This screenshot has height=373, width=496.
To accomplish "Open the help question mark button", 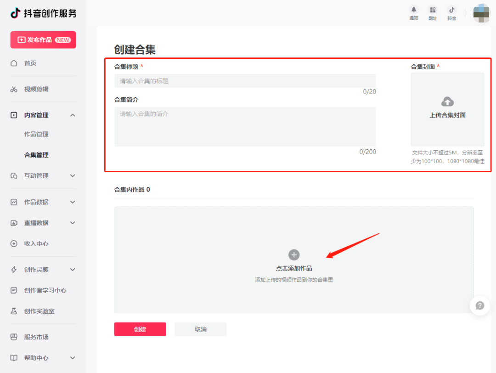I will (x=479, y=305).
